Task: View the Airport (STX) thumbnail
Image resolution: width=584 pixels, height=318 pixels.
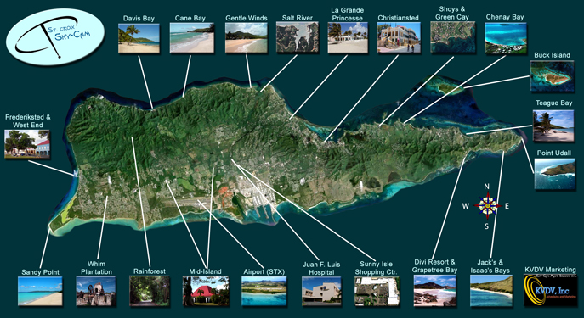Action: pos(264,291)
